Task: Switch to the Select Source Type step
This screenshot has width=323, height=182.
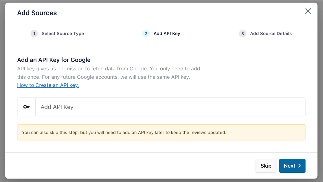Action: click(x=63, y=33)
